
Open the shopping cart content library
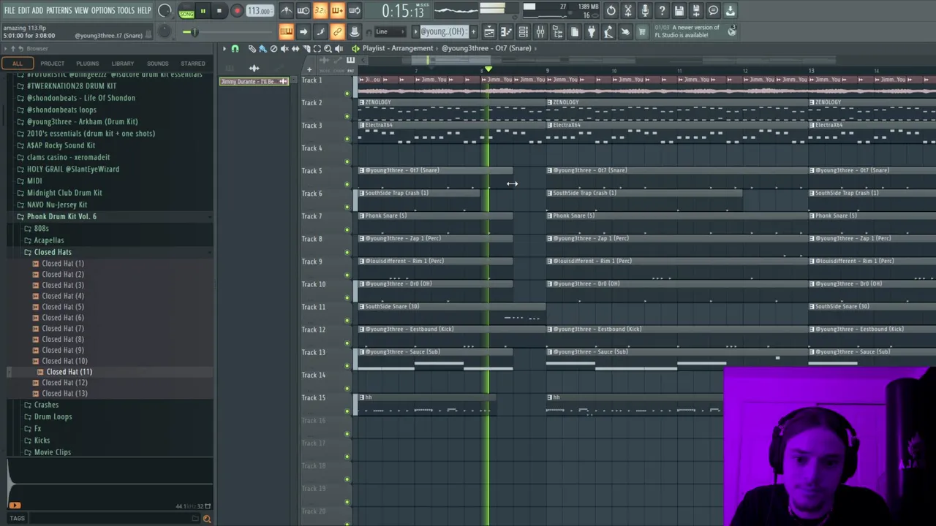click(x=641, y=31)
